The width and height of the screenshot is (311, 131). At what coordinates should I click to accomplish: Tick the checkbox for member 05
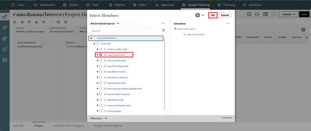pos(101,72)
